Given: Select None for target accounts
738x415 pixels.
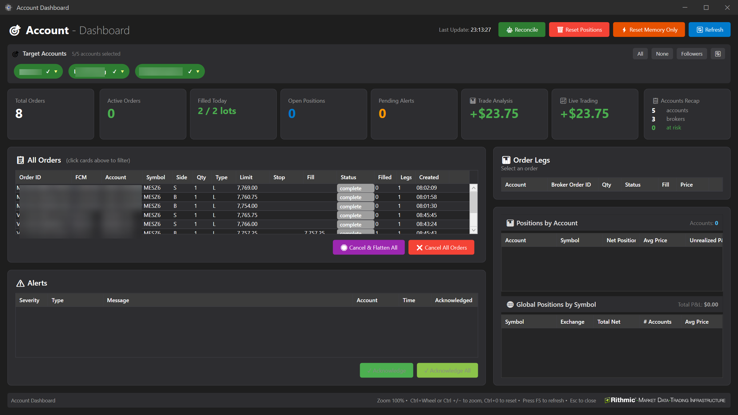Looking at the screenshot, I should click(x=662, y=54).
